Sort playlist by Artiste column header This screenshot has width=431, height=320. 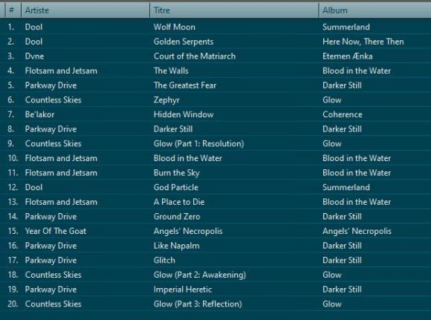(85, 10)
